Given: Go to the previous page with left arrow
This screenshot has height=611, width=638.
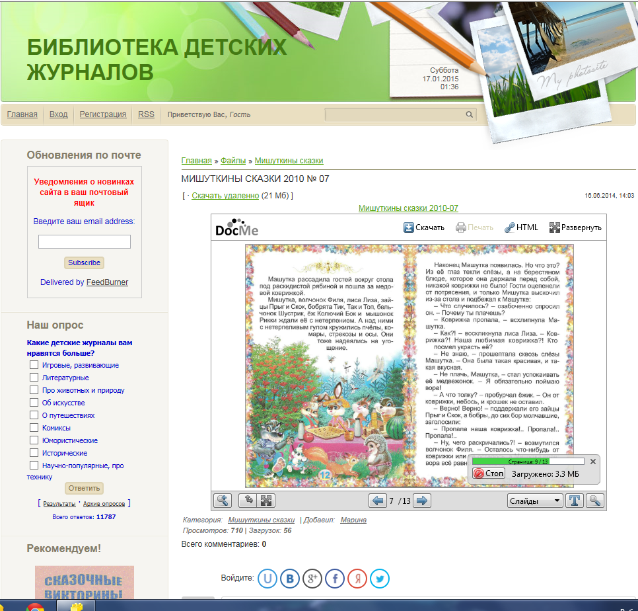Looking at the screenshot, I should [378, 501].
